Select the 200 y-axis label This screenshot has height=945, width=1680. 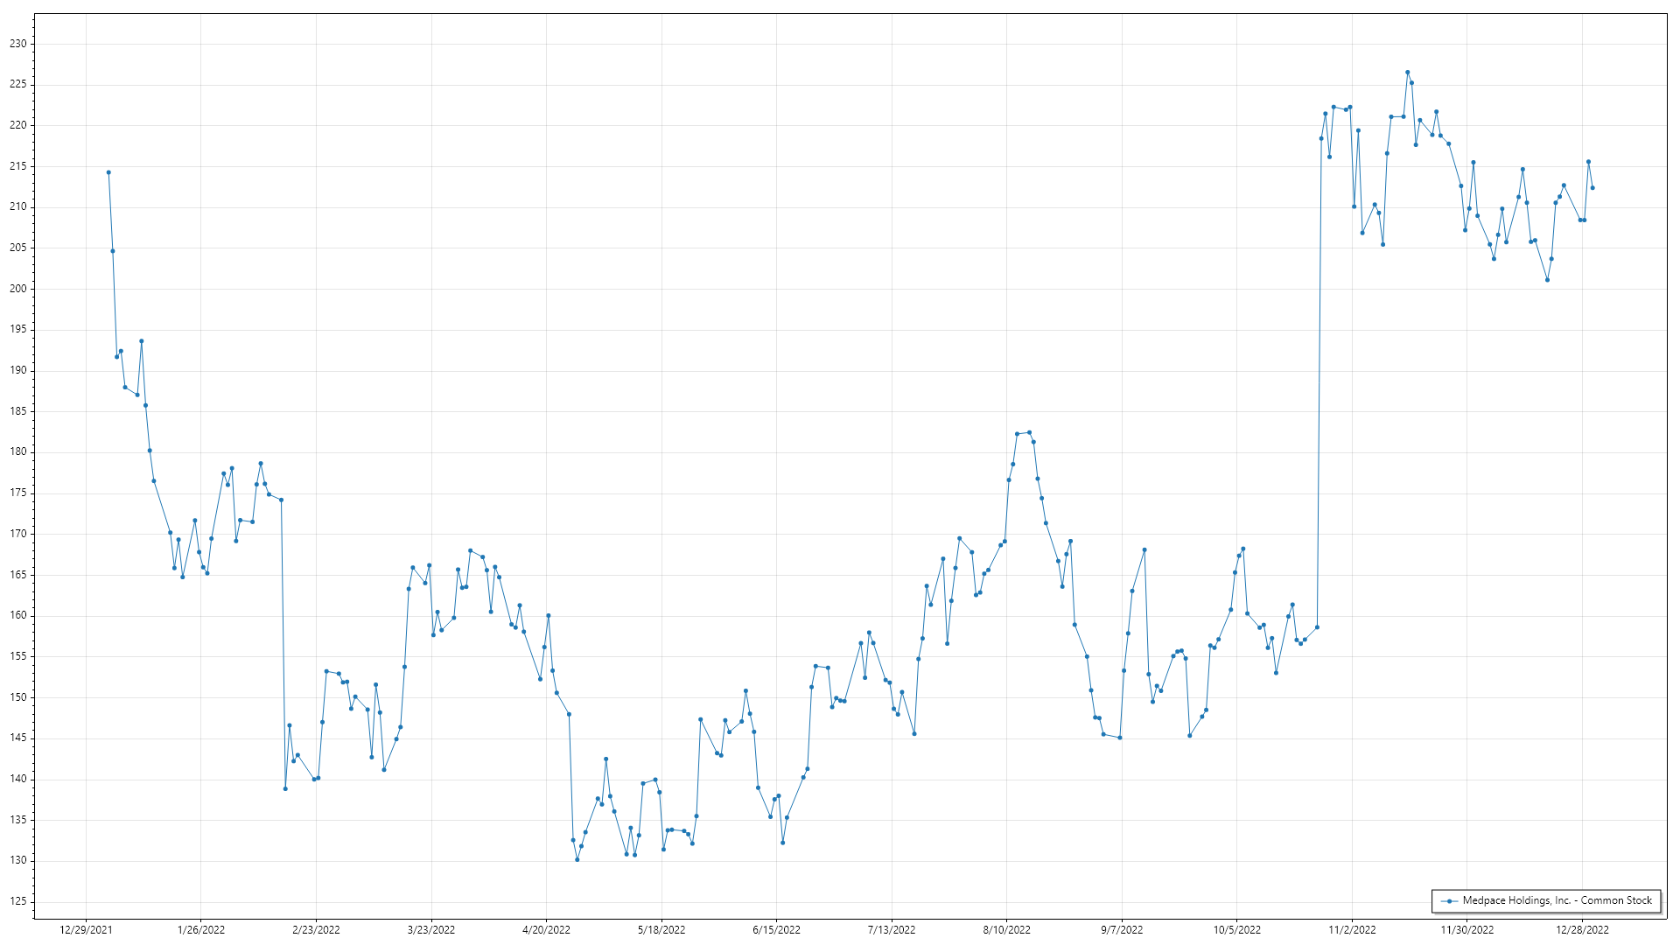click(x=18, y=289)
